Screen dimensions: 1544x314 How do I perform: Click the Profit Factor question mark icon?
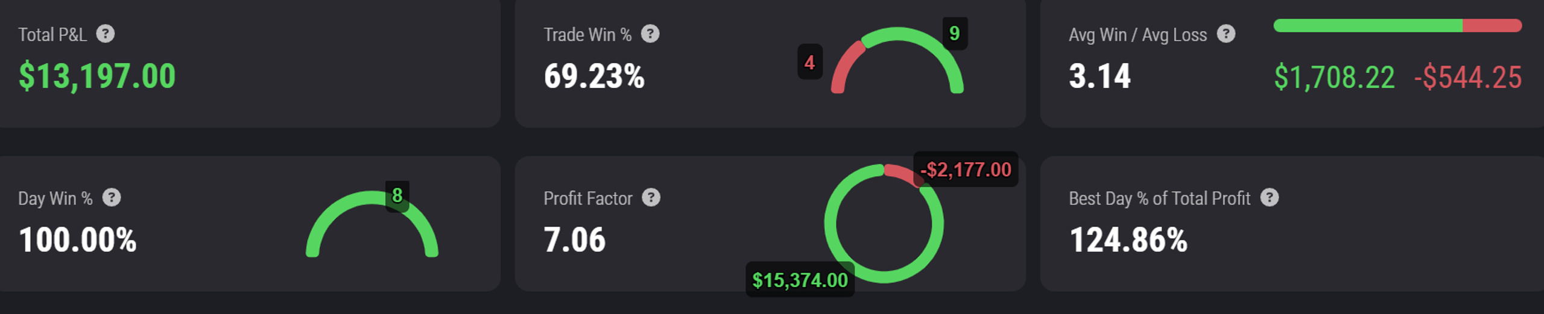(651, 197)
